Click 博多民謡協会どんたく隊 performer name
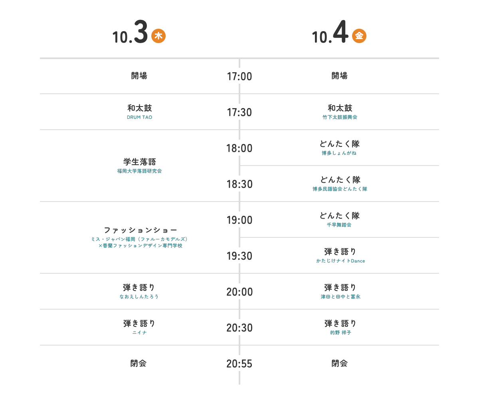This screenshot has height=399, width=479. coord(340,189)
